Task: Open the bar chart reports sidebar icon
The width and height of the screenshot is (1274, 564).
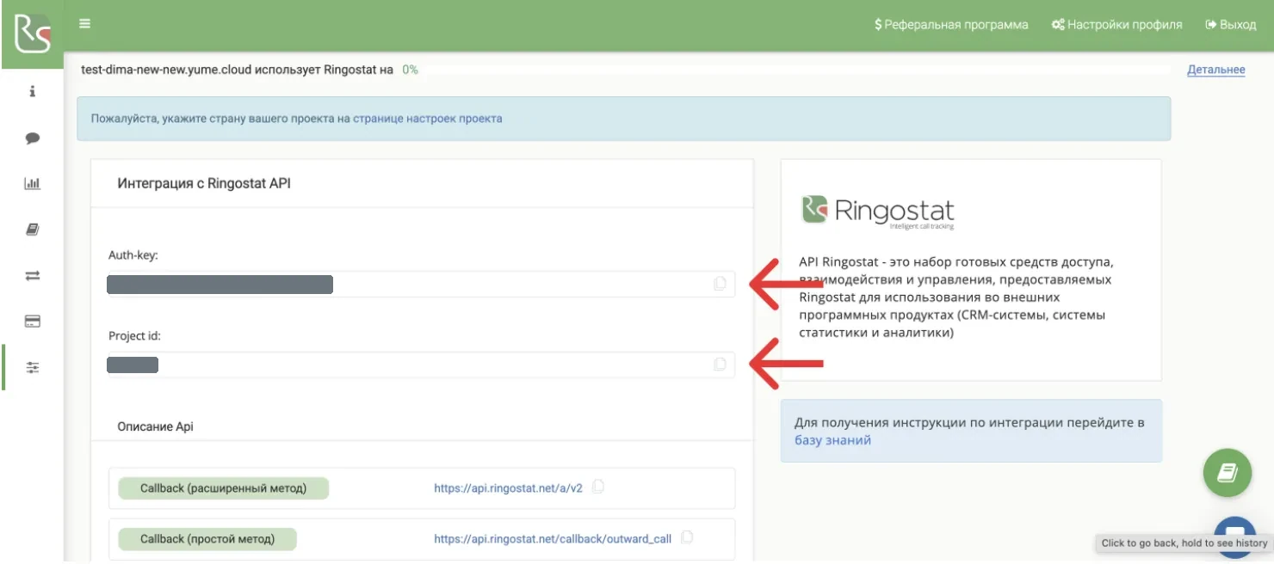Action: [x=33, y=183]
